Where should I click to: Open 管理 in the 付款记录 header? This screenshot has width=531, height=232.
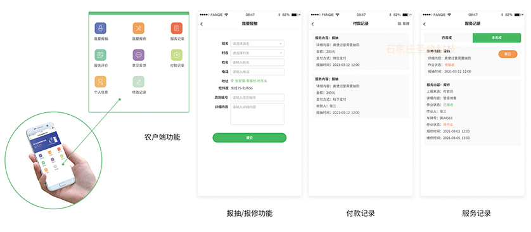(x=404, y=23)
